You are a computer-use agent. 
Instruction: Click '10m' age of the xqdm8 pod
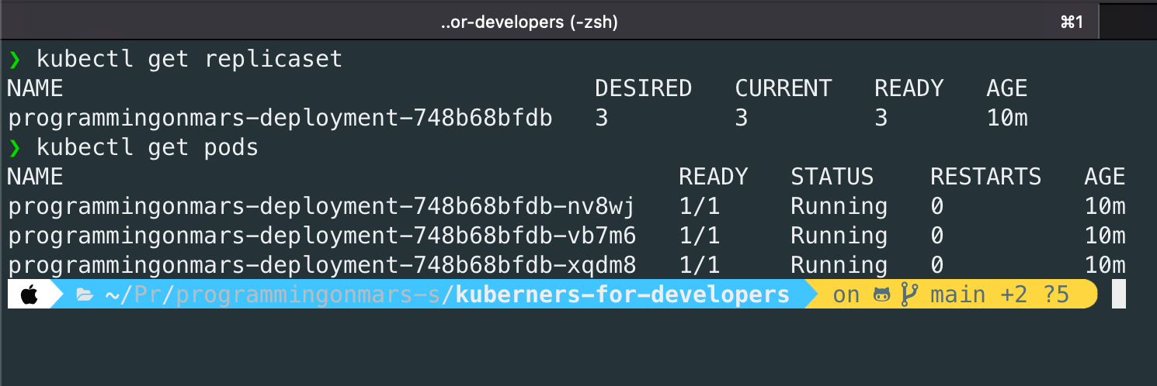point(1105,265)
